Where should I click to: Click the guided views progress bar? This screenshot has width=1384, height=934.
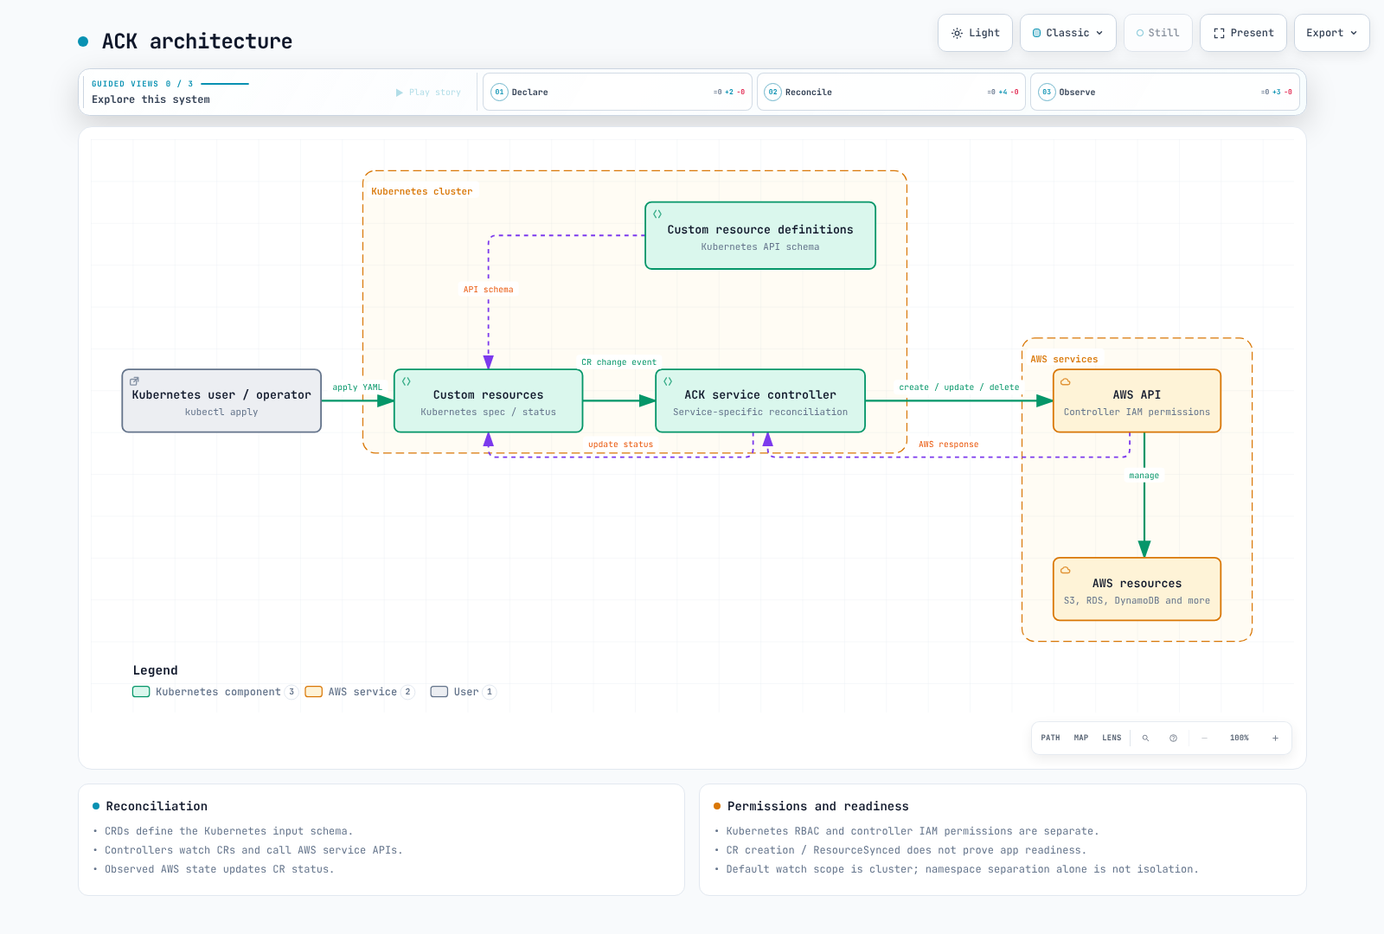tap(225, 84)
